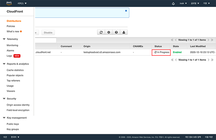Click the user profile toolbar icon

point(124,32)
